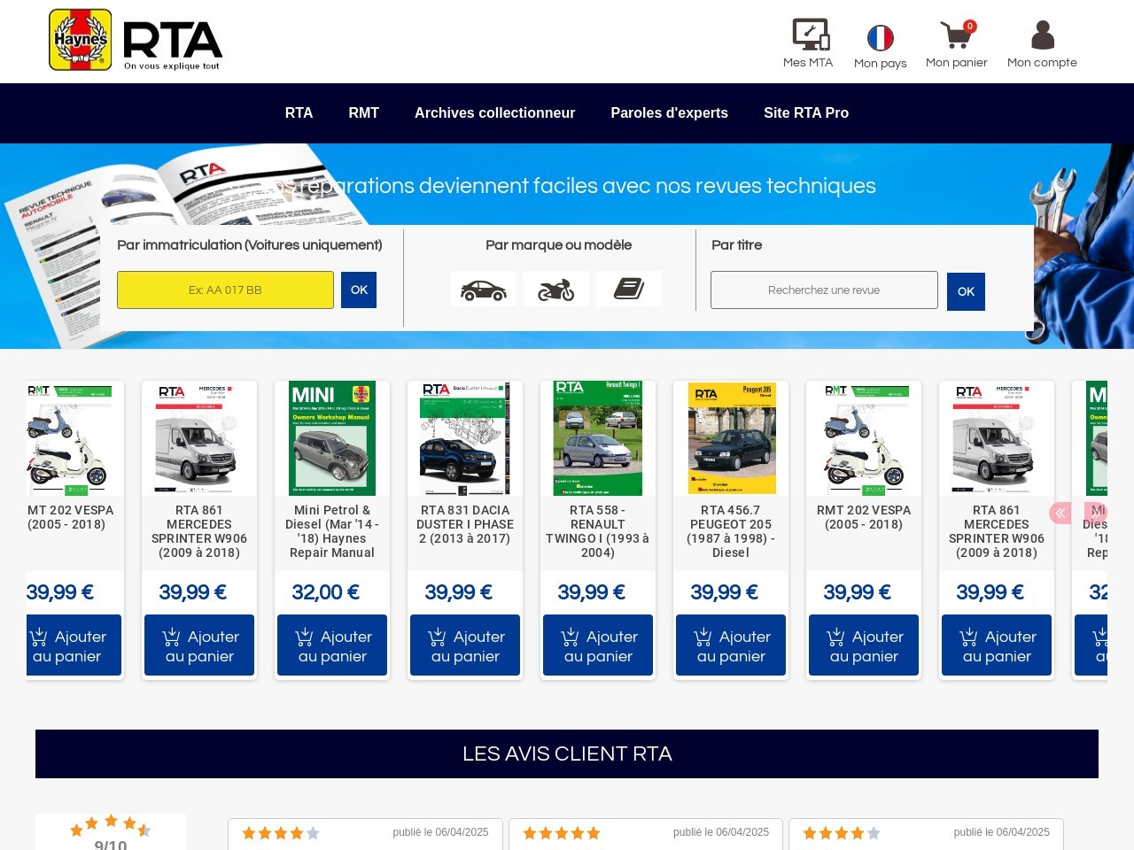The image size is (1134, 850).
Task: Open RTA 831 Dacia Duster cover
Action: click(x=465, y=438)
